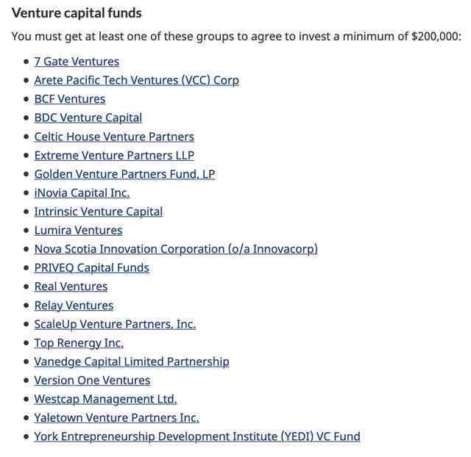Click the Lumira Ventures link
Viewport: 471px width, 457px height.
coord(79,230)
